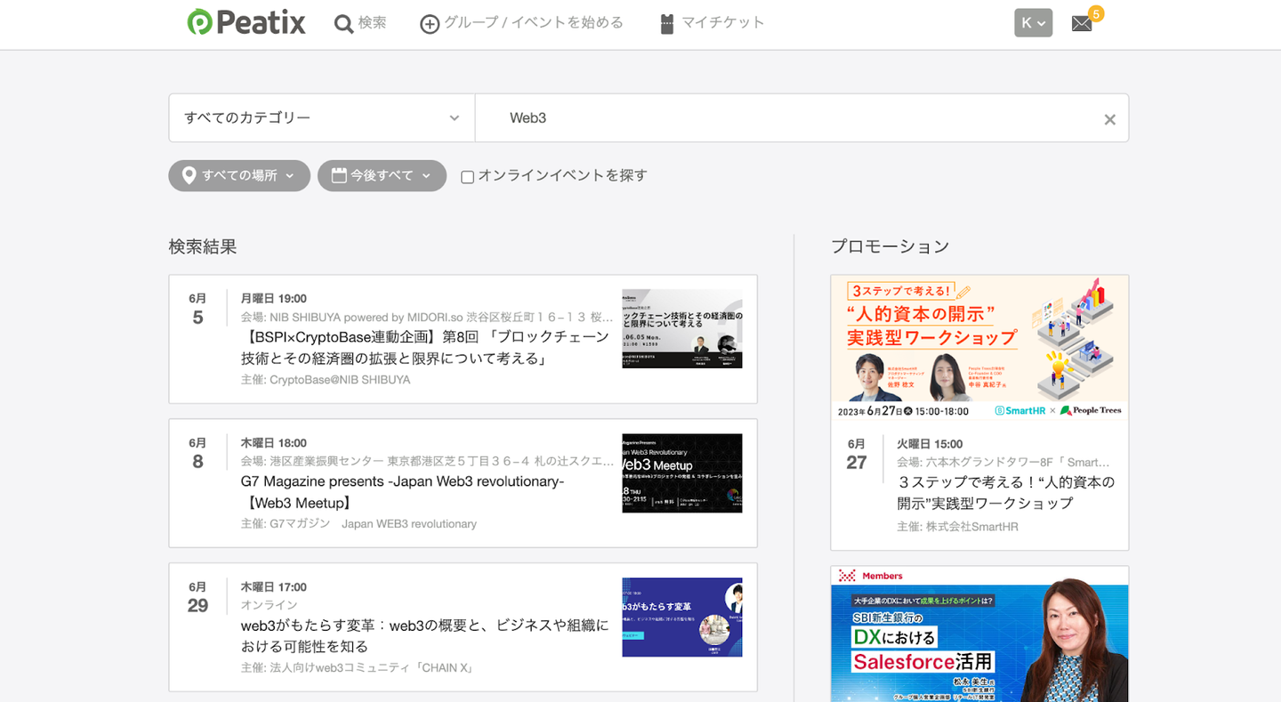The width and height of the screenshot is (1281, 702).
Task: Enable オンラインイベントを探す checkbox
Action: (467, 176)
